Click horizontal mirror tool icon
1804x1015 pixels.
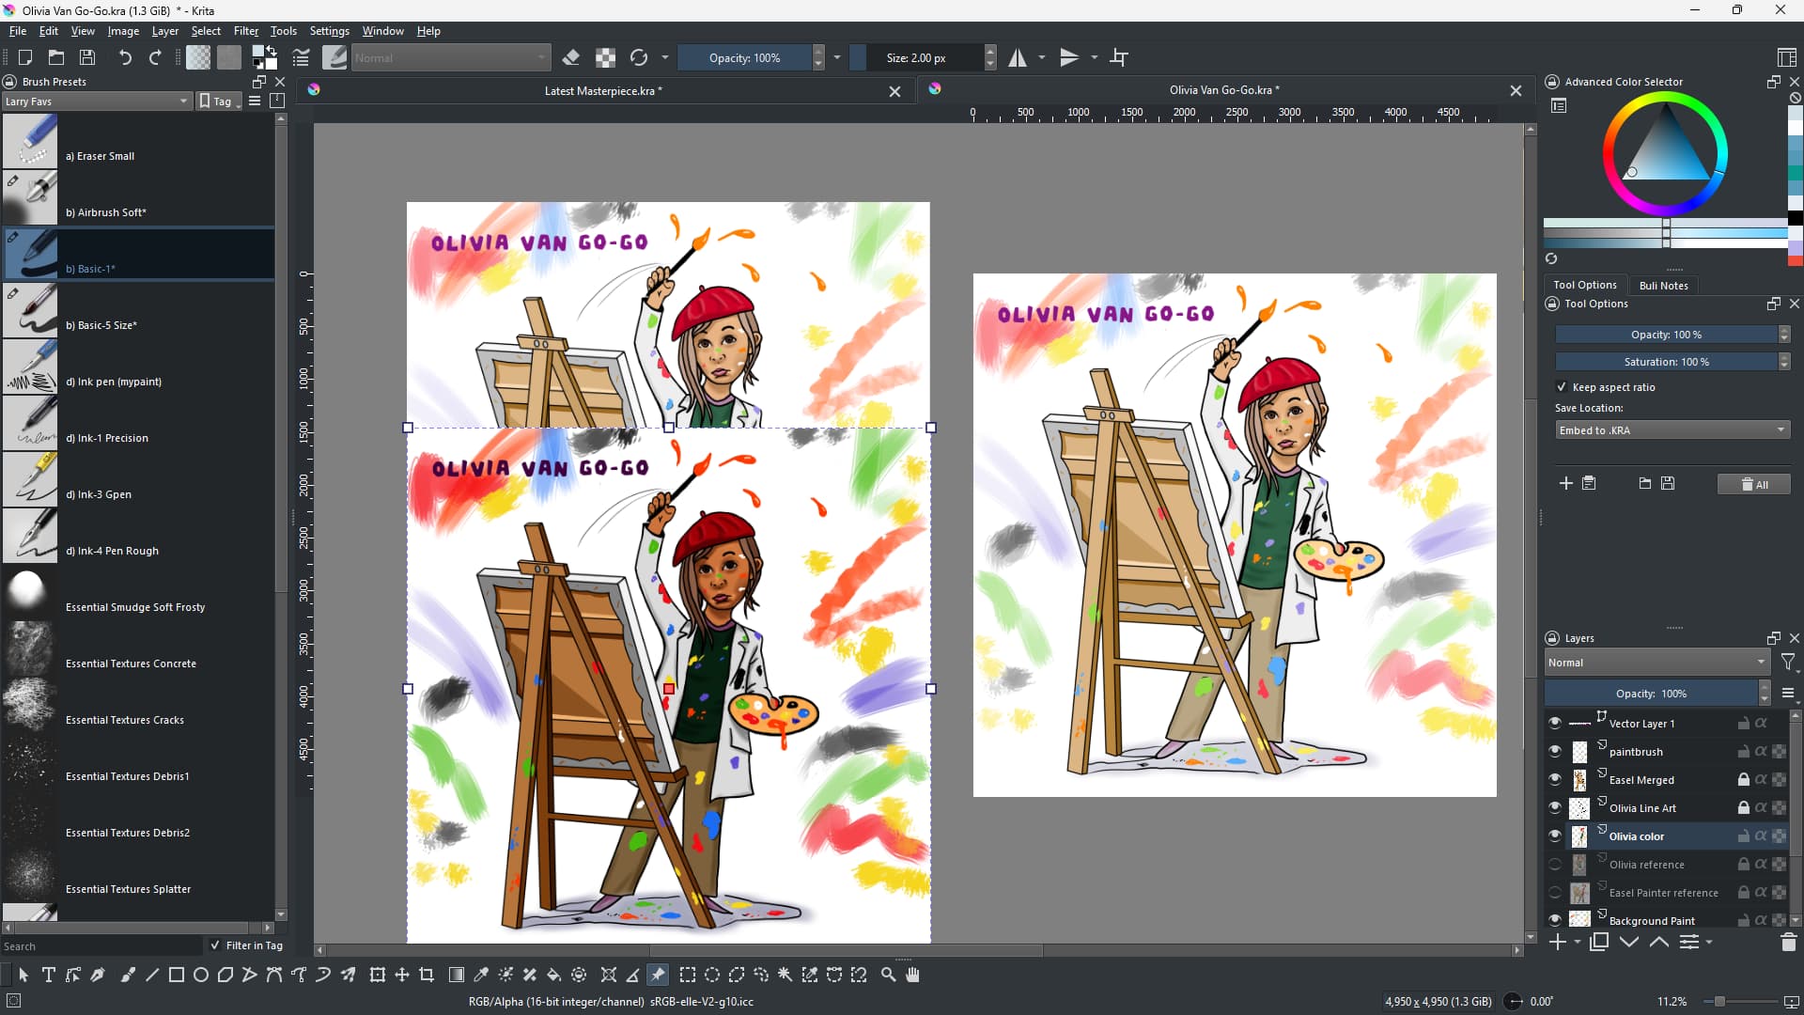(x=1018, y=57)
